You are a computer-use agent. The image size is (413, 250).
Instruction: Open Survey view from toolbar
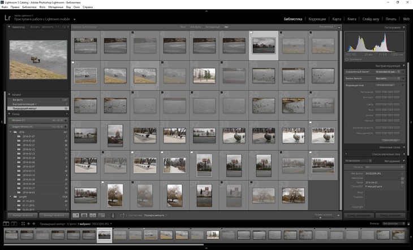pos(101,215)
